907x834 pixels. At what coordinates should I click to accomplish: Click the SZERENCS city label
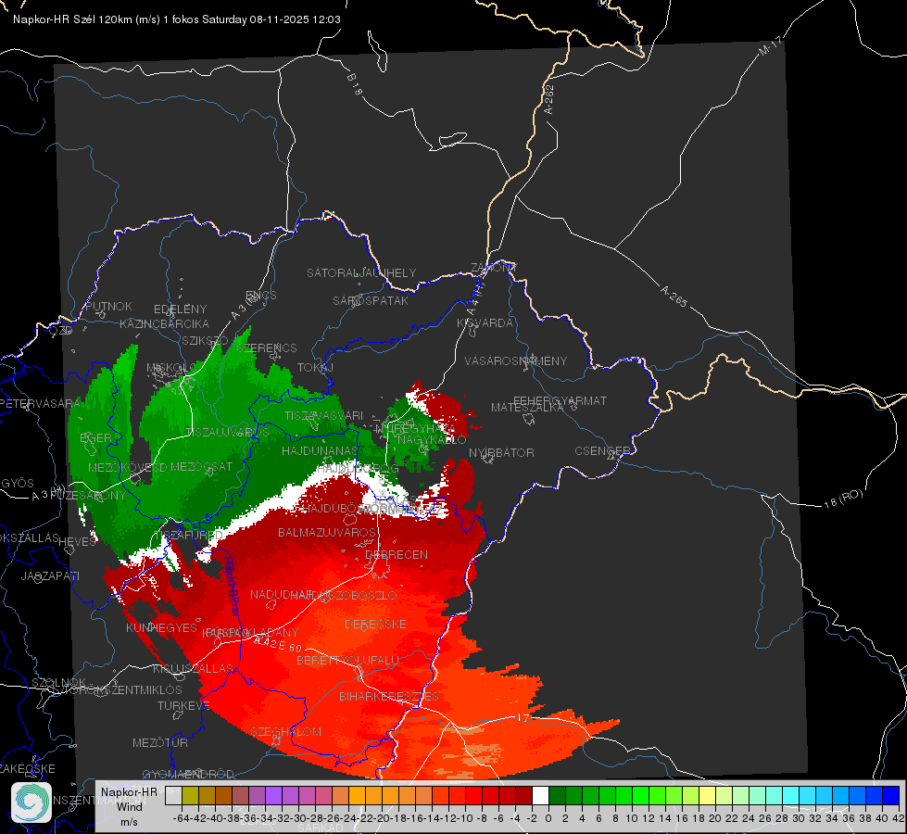(267, 347)
